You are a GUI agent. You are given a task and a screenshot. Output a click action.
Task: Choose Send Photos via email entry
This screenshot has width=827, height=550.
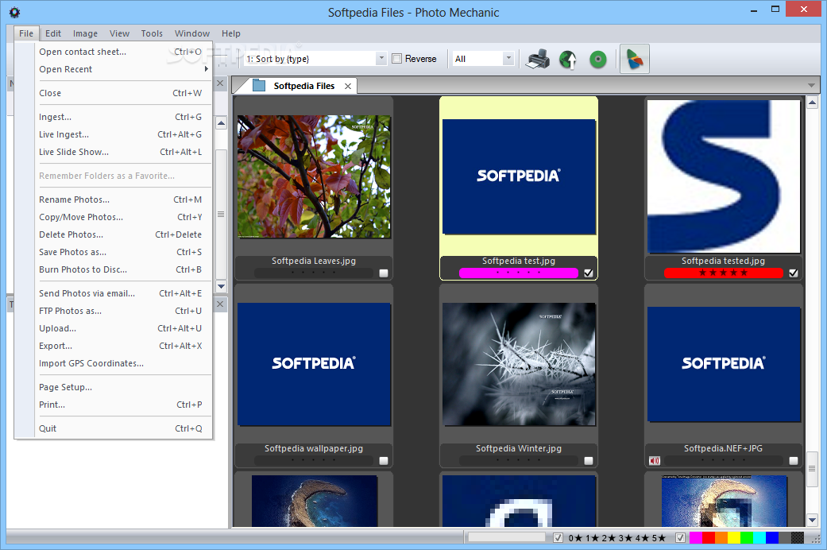123,293
